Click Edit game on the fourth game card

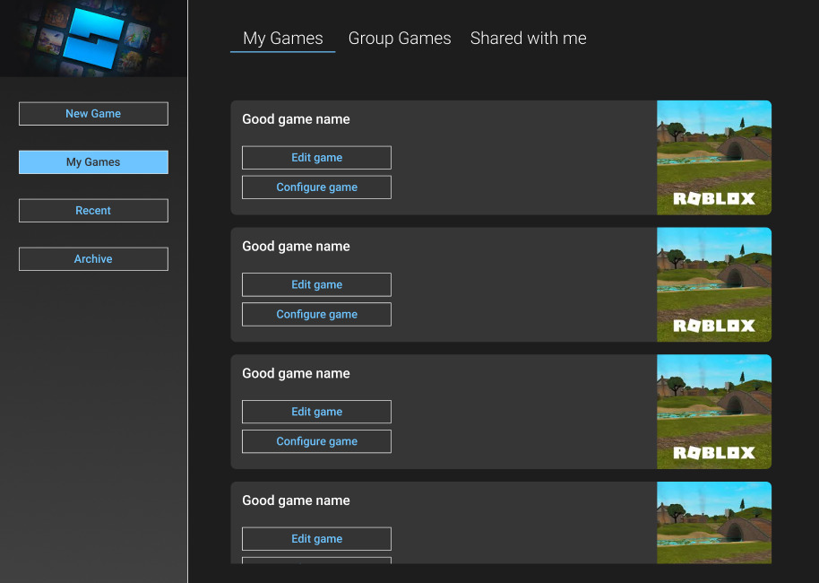316,538
